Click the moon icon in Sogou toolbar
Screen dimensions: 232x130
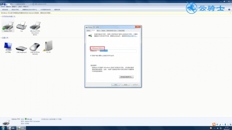click(x=220, y=125)
